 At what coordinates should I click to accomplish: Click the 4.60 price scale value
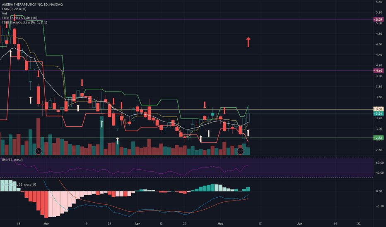379,44
